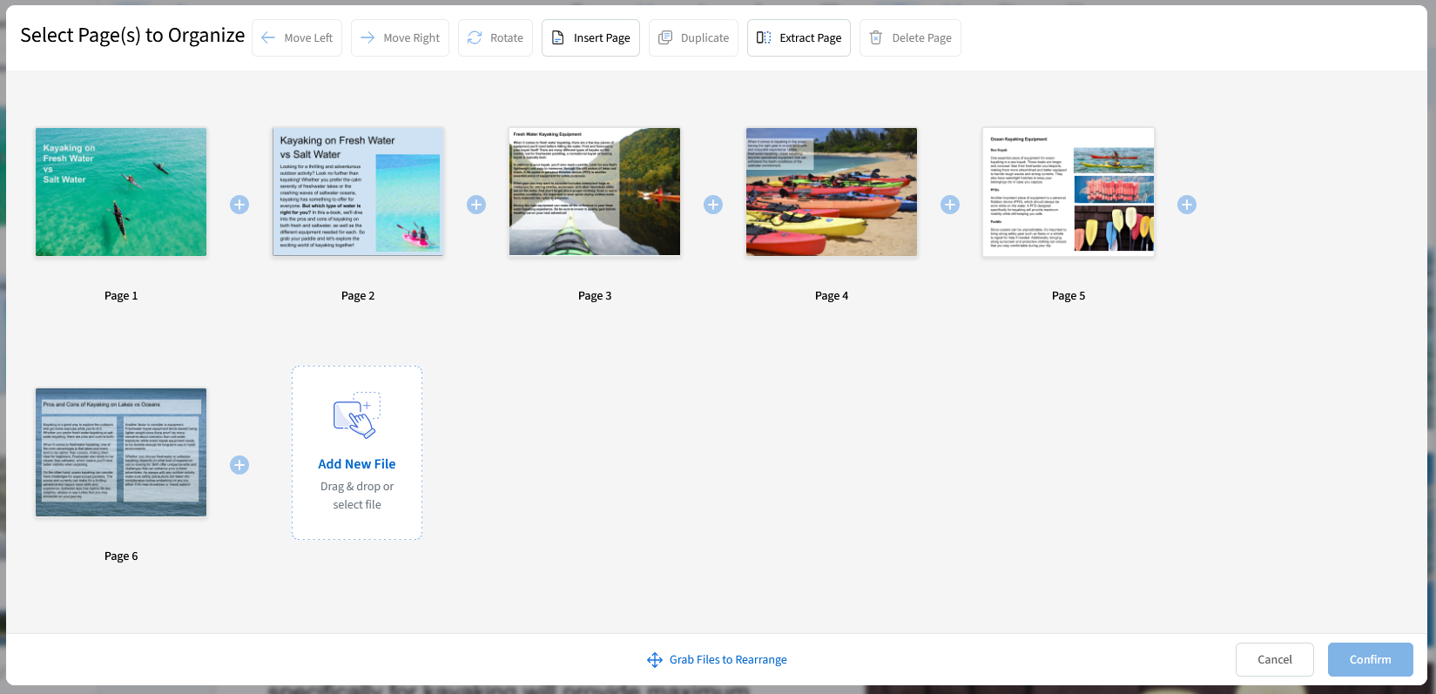Click the Move Left button
Screen dimensions: 1436x694
[x=297, y=38]
